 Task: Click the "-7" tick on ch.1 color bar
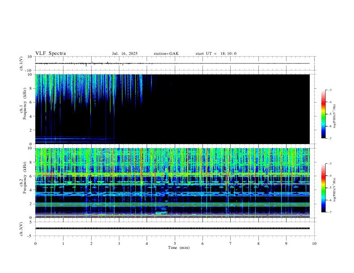pyautogui.click(x=329, y=138)
